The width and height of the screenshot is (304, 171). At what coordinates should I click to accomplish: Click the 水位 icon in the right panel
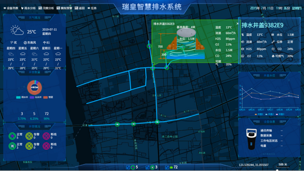273,35
